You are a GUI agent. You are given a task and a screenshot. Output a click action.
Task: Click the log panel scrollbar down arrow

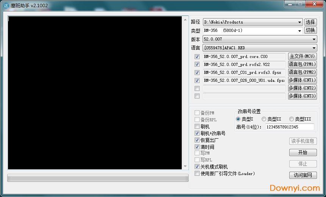pyautogui.click(x=185, y=166)
